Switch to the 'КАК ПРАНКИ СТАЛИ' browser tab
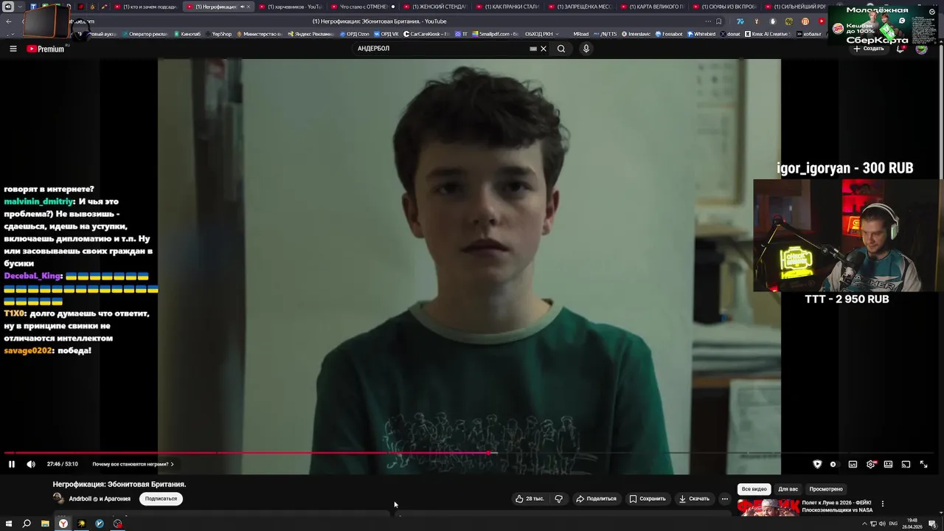944x531 pixels. coord(507,7)
